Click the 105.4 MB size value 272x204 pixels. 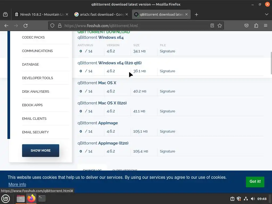pyautogui.click(x=141, y=151)
